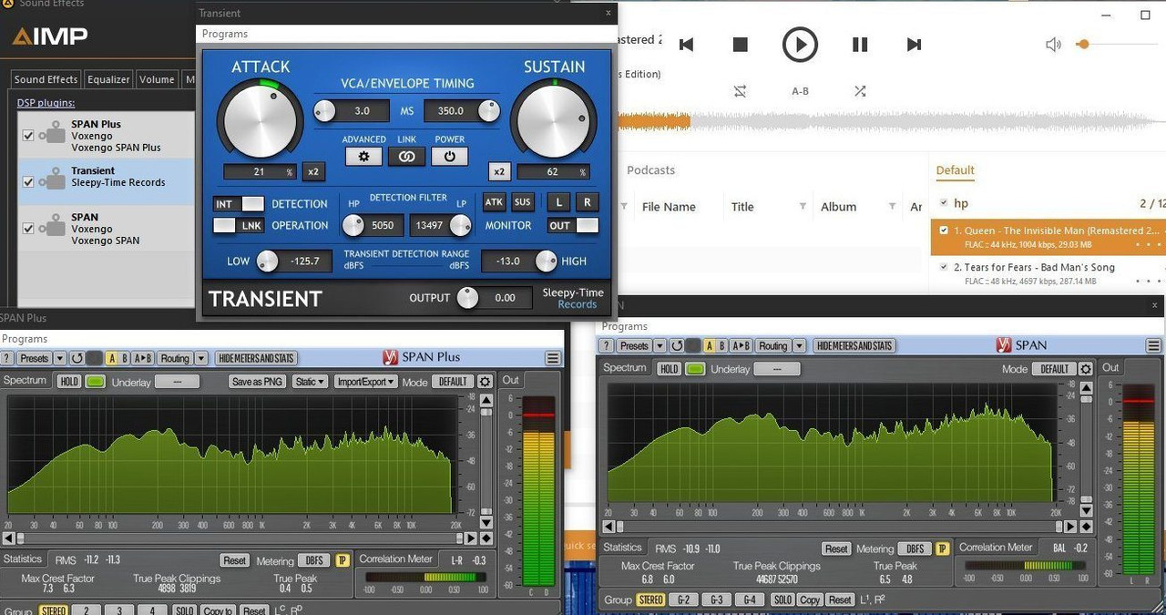Click the Low detection range value -125.7
Image resolution: width=1166 pixels, height=615 pixels.
303,261
